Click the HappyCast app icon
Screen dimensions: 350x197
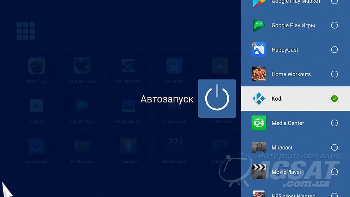tap(259, 49)
